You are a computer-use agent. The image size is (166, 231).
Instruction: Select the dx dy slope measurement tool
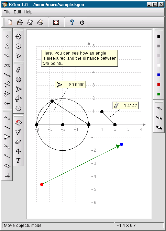coord(19,99)
